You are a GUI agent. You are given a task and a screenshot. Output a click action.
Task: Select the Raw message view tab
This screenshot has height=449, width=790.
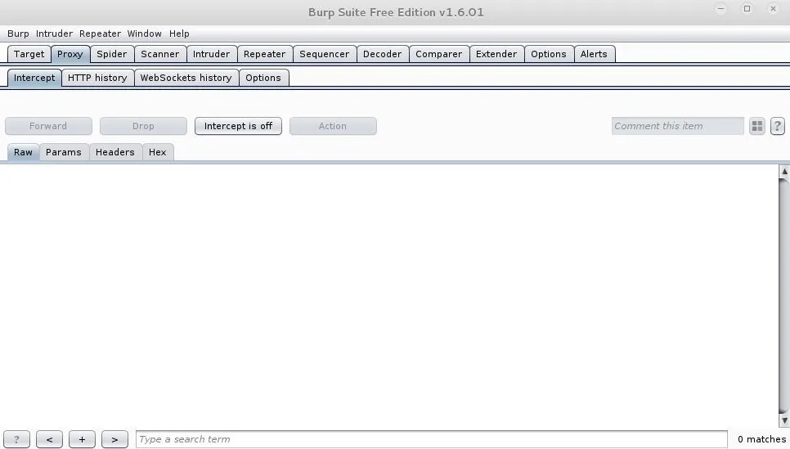(x=23, y=152)
